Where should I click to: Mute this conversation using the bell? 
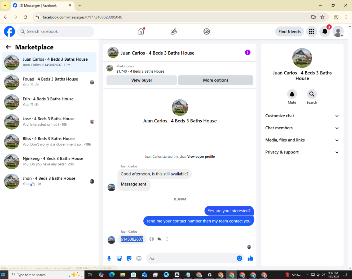click(292, 94)
